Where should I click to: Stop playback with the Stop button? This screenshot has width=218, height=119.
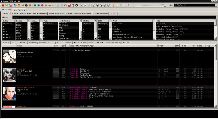click(98, 5)
